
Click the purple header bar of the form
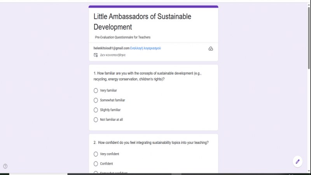pos(153,7)
